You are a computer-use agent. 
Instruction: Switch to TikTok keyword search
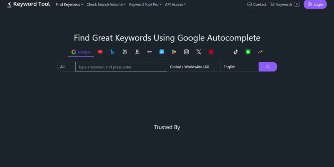click(x=235, y=52)
